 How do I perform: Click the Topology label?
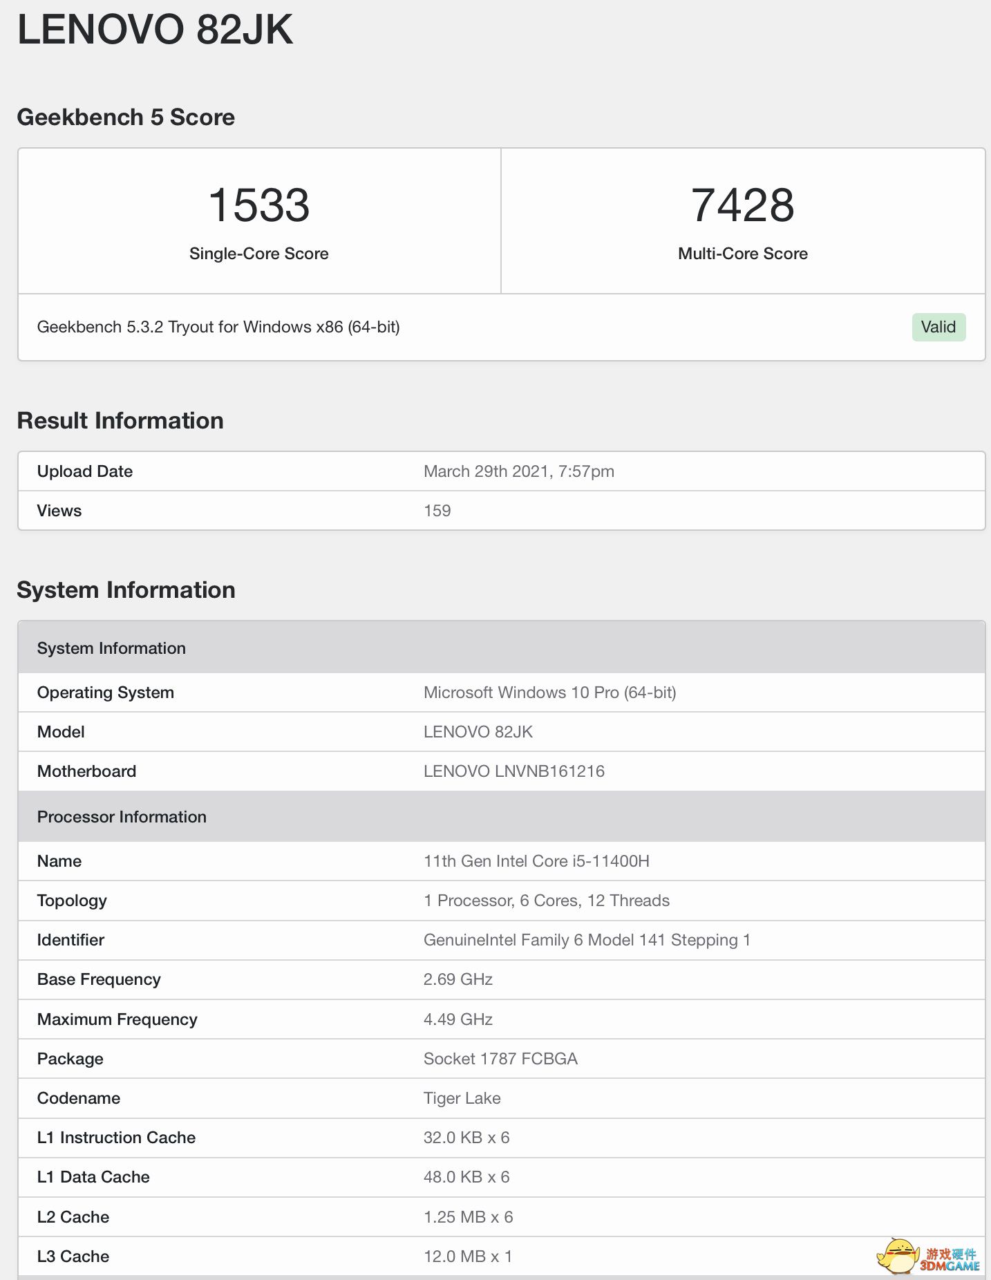[x=72, y=901]
